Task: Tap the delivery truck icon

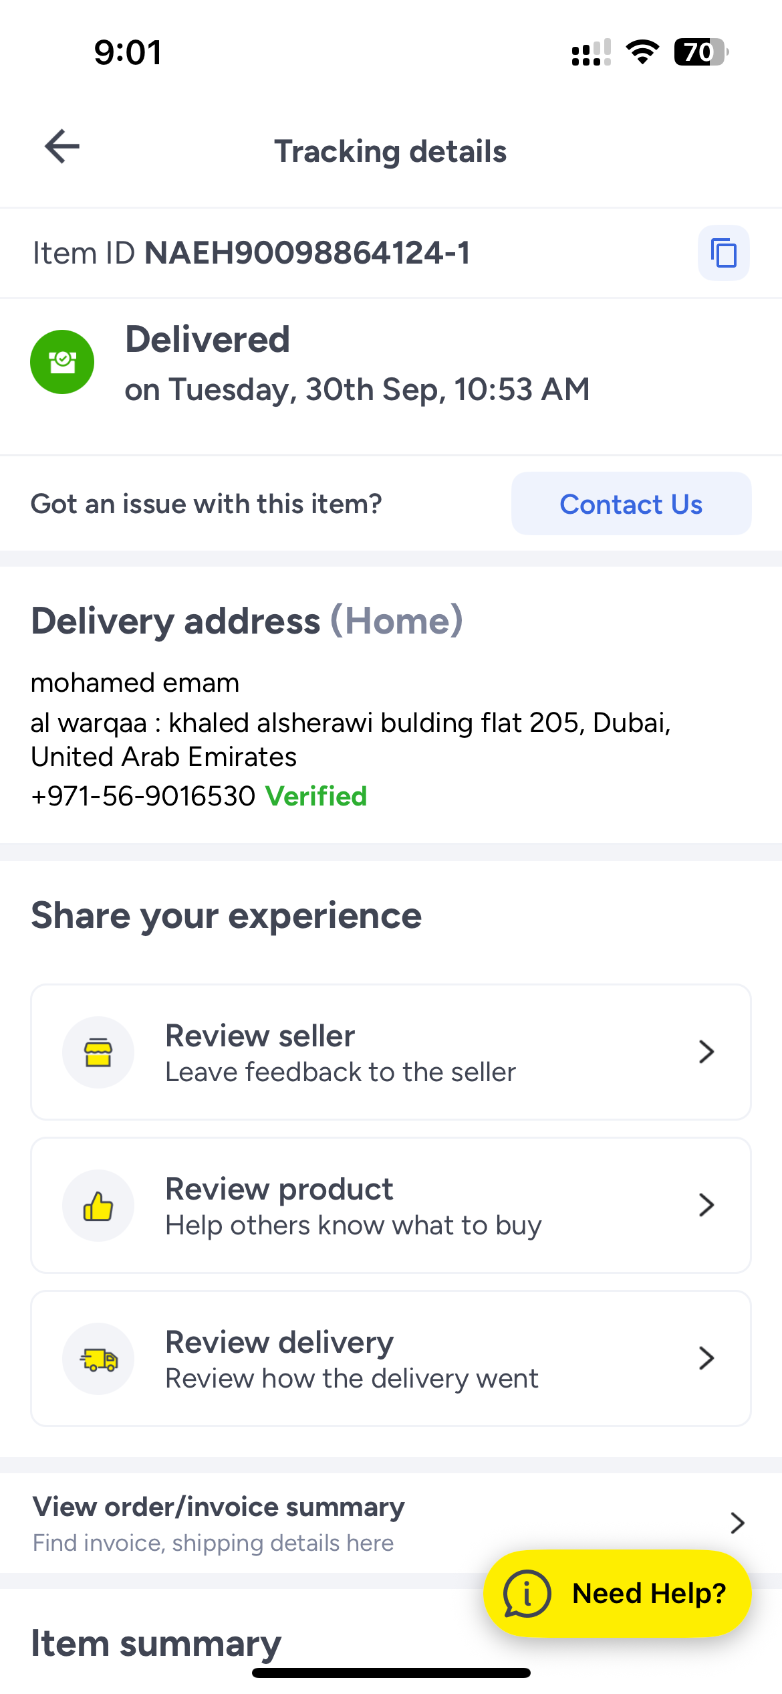Action: pos(98,1359)
